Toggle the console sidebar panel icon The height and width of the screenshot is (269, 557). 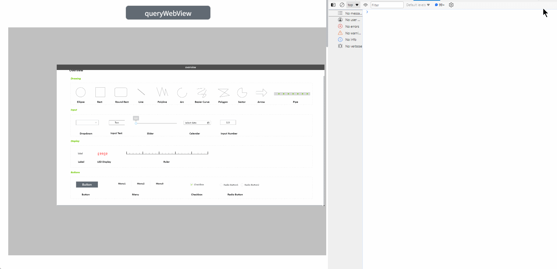[333, 5]
